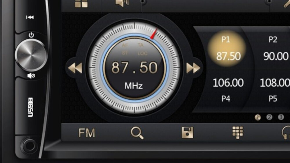Seek up with the right double arrow
This screenshot has width=290, height=163.
click(x=193, y=68)
